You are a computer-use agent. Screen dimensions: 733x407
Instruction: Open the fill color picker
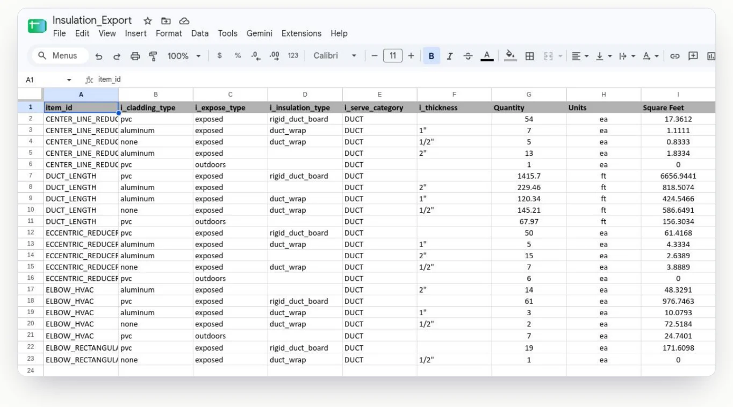click(x=511, y=56)
